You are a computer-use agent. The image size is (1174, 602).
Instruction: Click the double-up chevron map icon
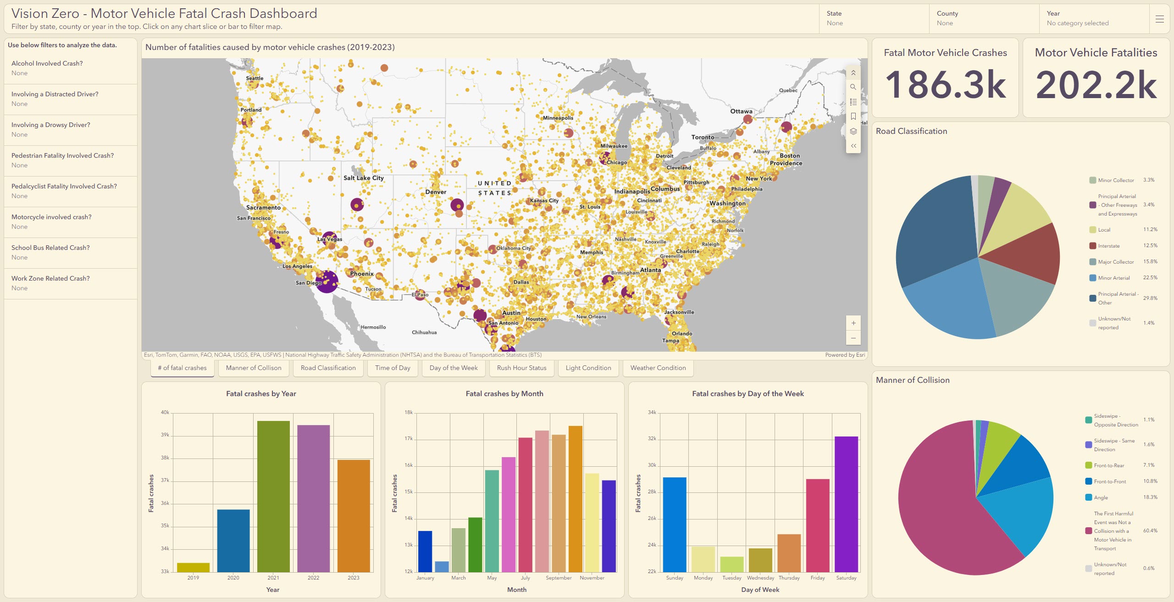click(x=853, y=73)
